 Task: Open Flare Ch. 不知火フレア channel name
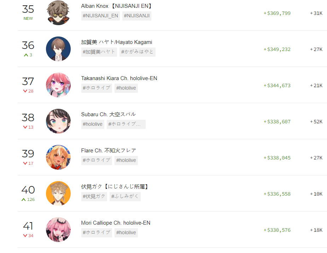coord(109,151)
